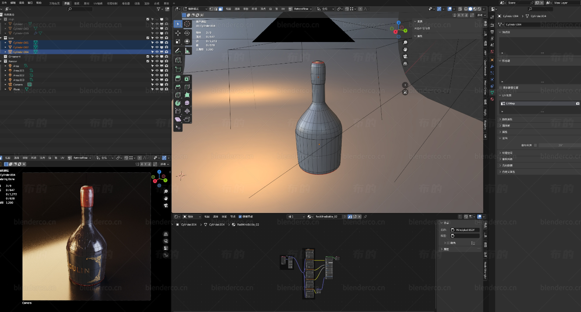This screenshot has width=581, height=312.
Task: Activate the Move tool
Action: coord(178,33)
